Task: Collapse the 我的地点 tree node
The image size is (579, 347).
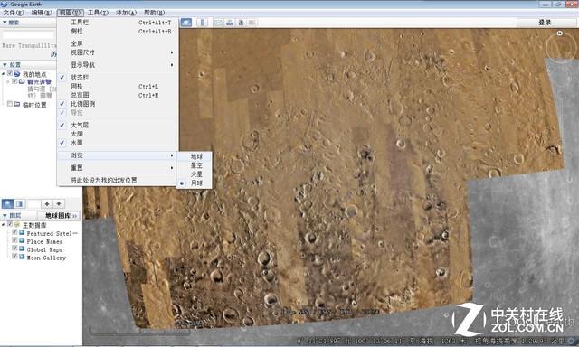Action: coord(4,74)
